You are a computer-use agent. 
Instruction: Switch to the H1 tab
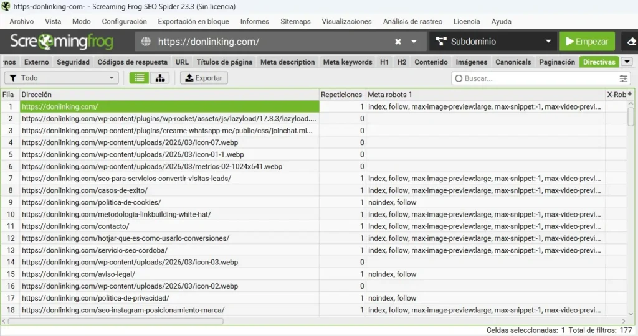click(x=384, y=62)
